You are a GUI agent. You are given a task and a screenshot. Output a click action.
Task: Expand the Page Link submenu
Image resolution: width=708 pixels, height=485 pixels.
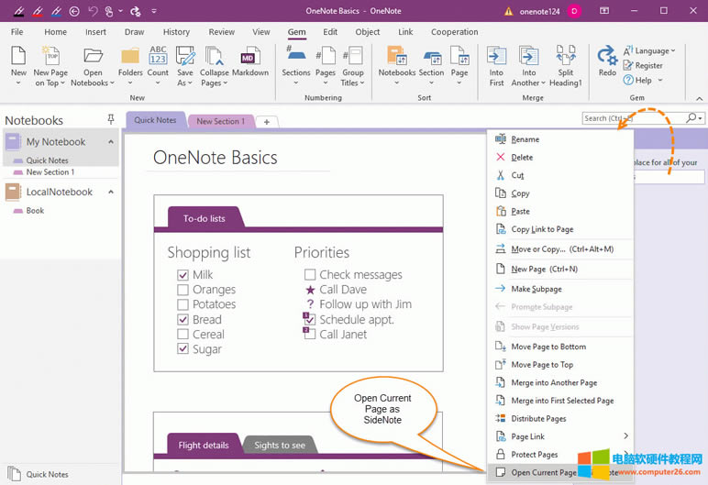[626, 436]
